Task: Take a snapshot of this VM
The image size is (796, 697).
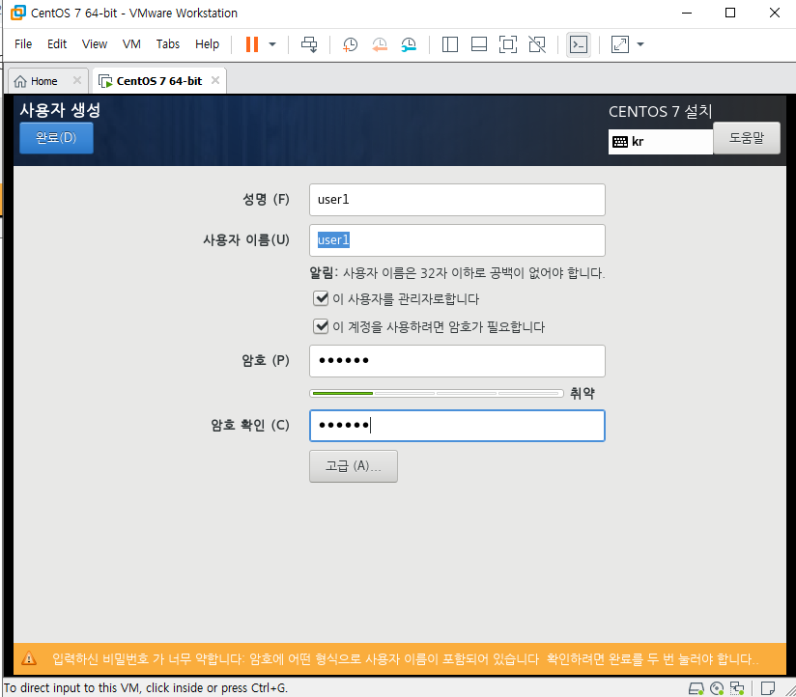Action: [x=350, y=44]
